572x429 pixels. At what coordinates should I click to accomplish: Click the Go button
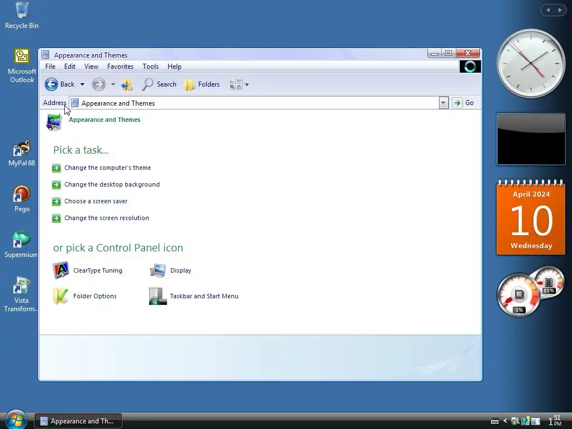pos(463,103)
